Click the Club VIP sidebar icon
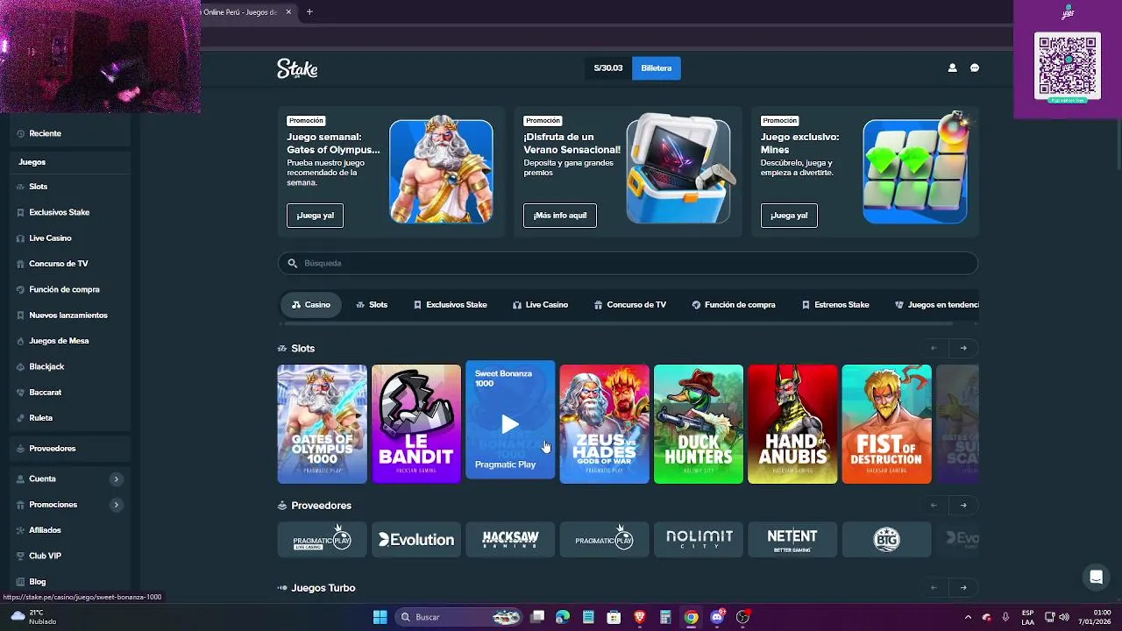The image size is (1122, 631). pos(20,556)
